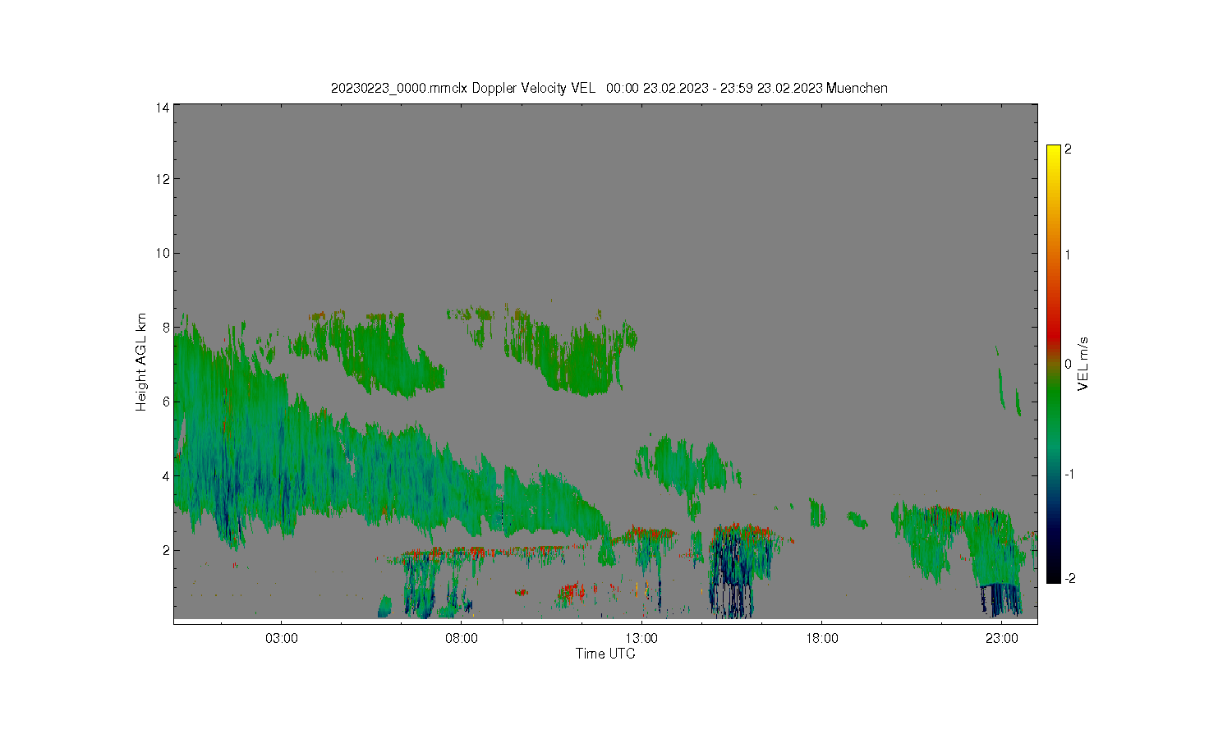
Task: Click the colorbar label 1
Action: click(1068, 255)
